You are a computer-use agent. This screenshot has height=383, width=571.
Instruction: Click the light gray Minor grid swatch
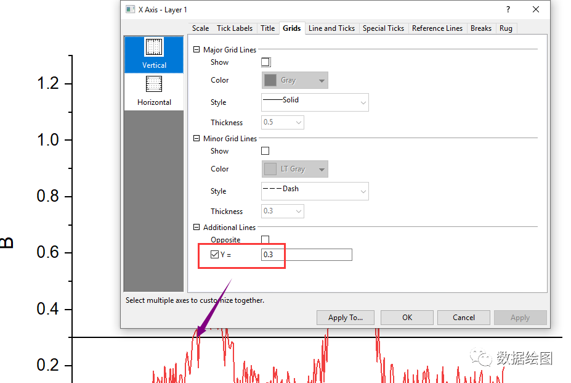coord(270,169)
